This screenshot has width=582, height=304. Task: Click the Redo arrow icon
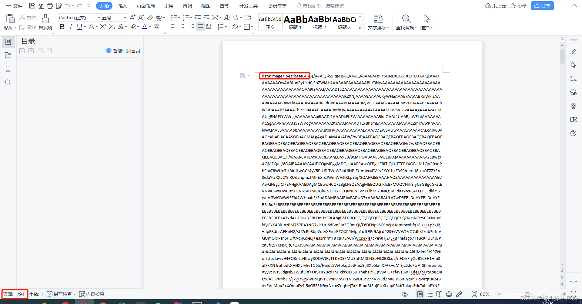pyautogui.click(x=80, y=6)
